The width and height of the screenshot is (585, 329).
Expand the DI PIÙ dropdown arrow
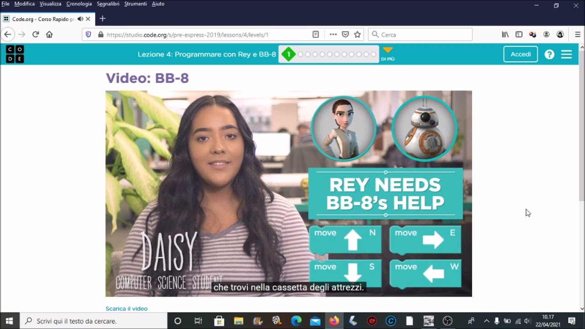(x=388, y=50)
